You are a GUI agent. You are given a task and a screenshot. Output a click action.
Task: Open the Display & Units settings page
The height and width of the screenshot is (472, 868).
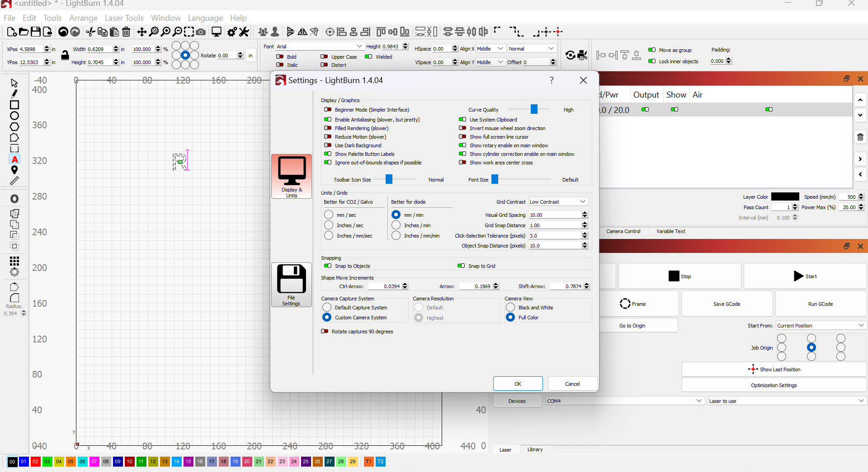click(x=292, y=176)
